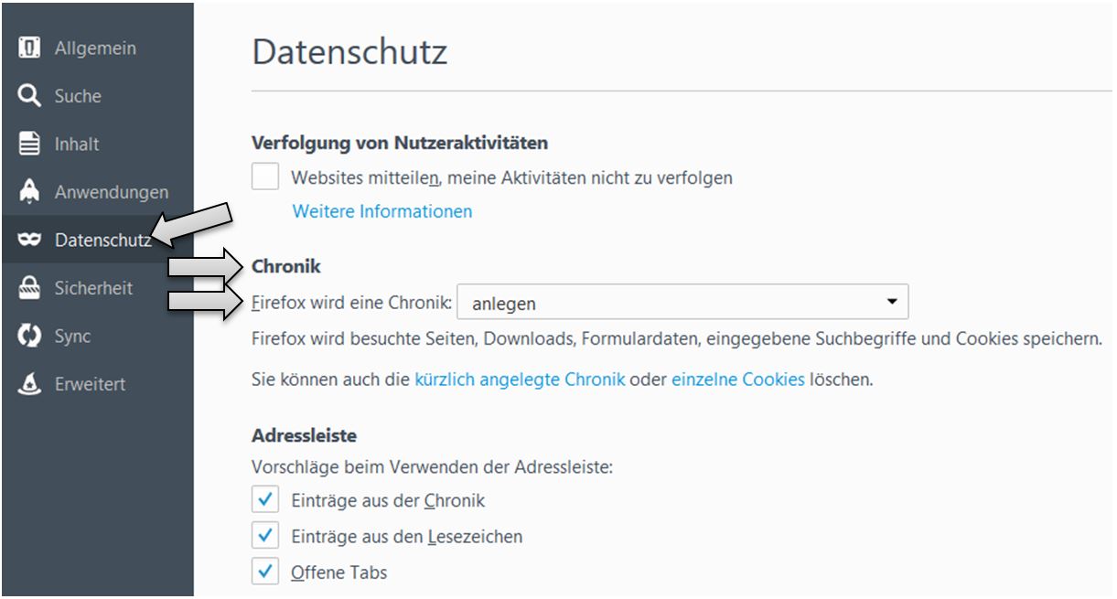The height and width of the screenshot is (599, 1117).
Task: Click the Sicherheit padlock icon
Action: [x=29, y=288]
